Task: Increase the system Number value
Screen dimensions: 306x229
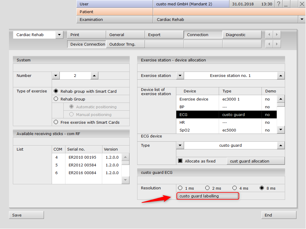Action: pos(94,75)
